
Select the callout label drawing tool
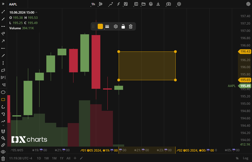click(x=3, y=34)
